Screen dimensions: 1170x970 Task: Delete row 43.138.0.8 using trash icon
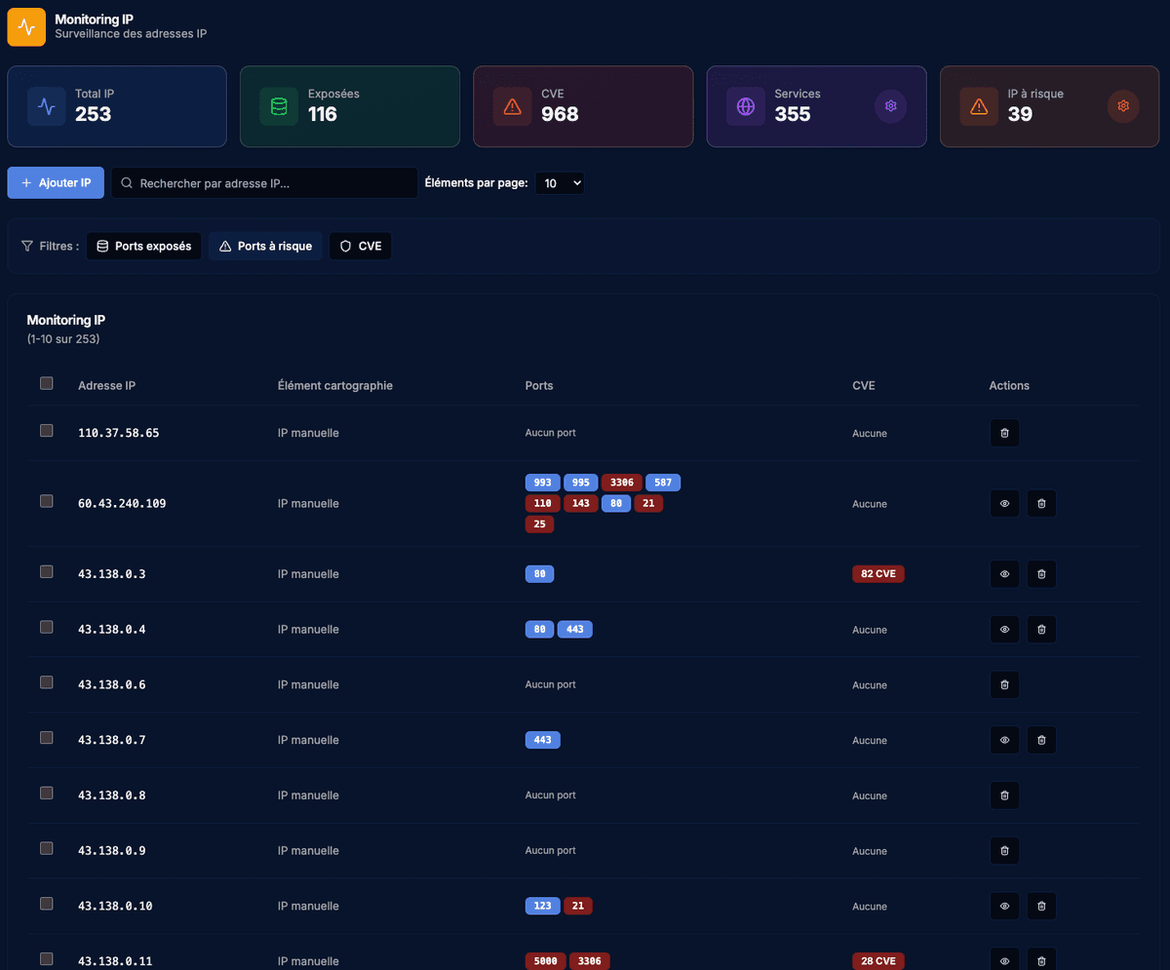click(x=1004, y=795)
